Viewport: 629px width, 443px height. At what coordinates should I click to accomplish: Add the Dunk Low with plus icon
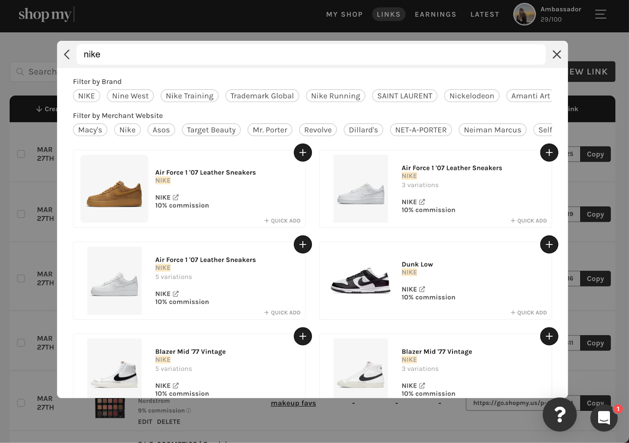coord(549,244)
